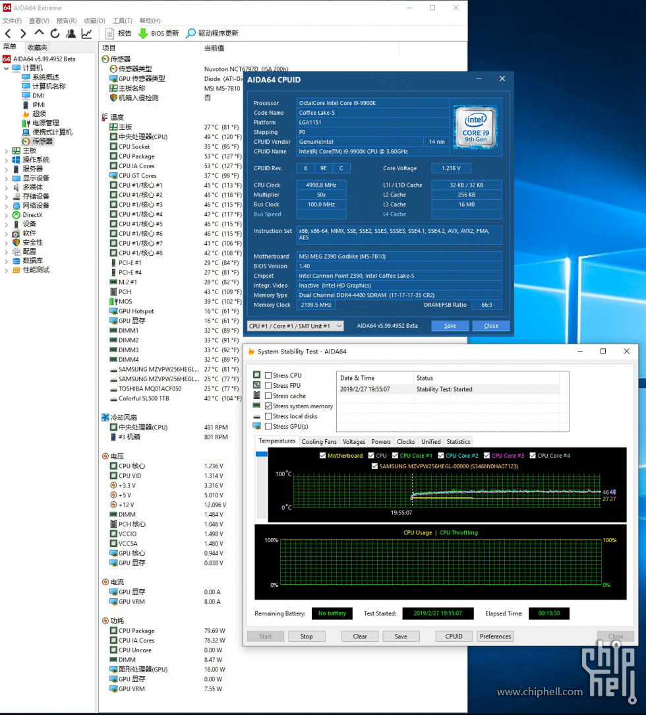Open CPUID from the Stability Test window

pos(454,636)
